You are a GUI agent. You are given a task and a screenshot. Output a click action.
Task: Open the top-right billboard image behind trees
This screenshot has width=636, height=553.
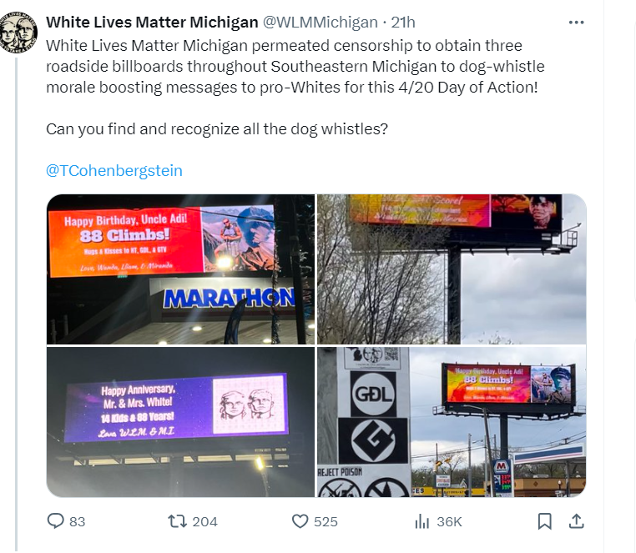pos(452,269)
